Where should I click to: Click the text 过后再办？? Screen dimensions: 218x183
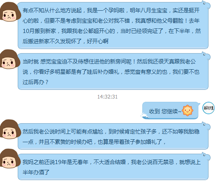pos(35,82)
